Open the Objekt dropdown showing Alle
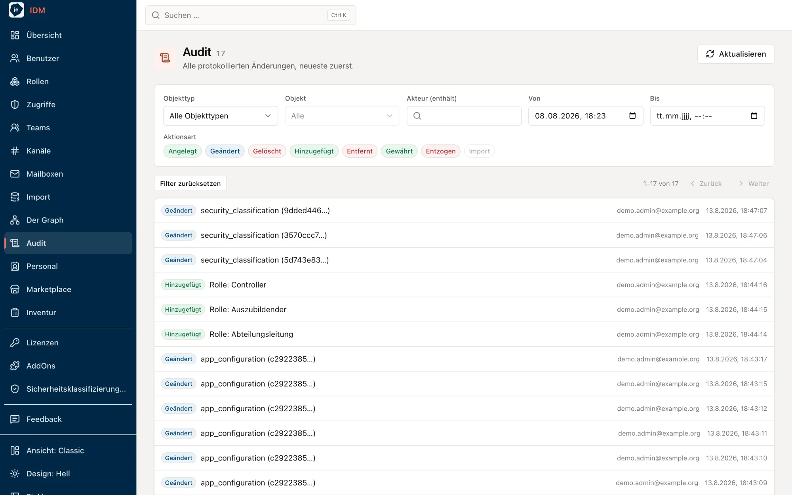Image resolution: width=792 pixels, height=495 pixels. tap(342, 116)
